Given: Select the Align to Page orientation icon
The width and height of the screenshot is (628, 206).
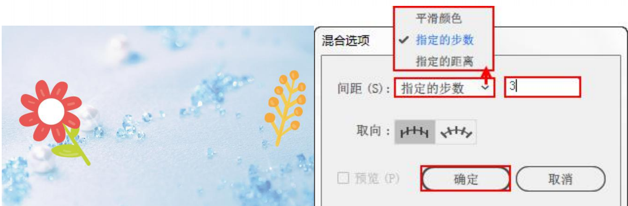Looking at the screenshot, I should tap(414, 132).
